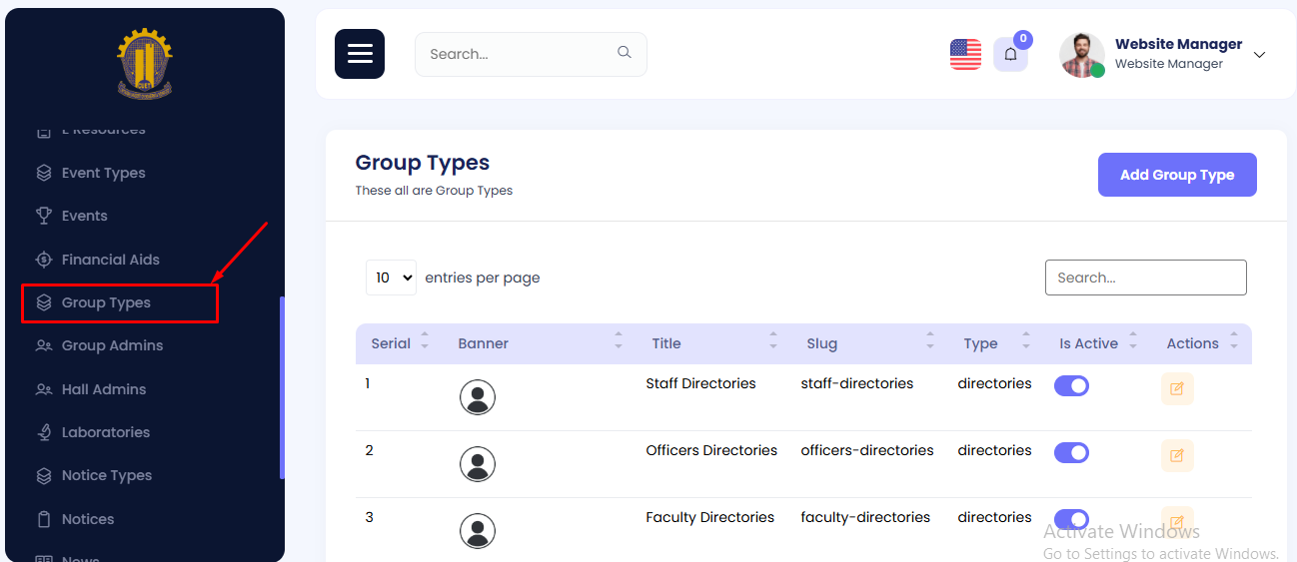Viewport: 1297px width, 562px height.
Task: Click the hamburger menu icon
Action: (x=359, y=54)
